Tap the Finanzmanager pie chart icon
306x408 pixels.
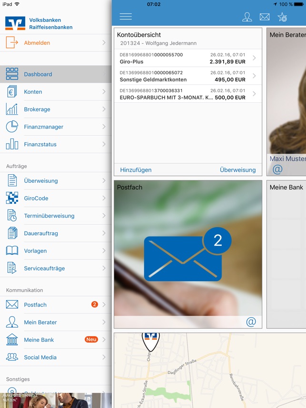click(12, 127)
